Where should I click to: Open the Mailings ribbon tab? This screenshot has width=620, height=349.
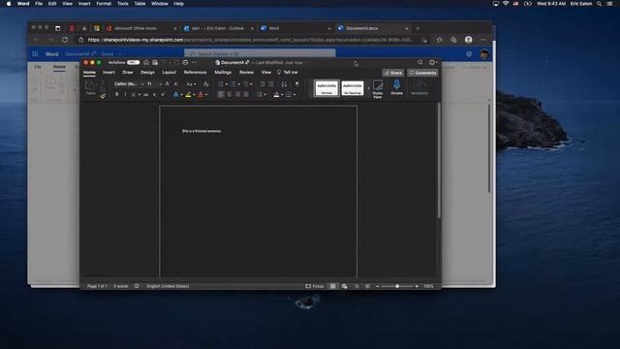223,73
